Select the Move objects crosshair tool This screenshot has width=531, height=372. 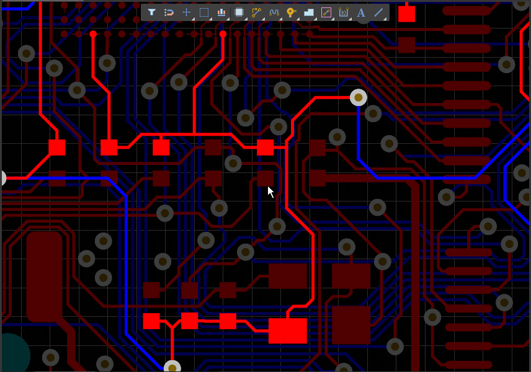pos(186,12)
